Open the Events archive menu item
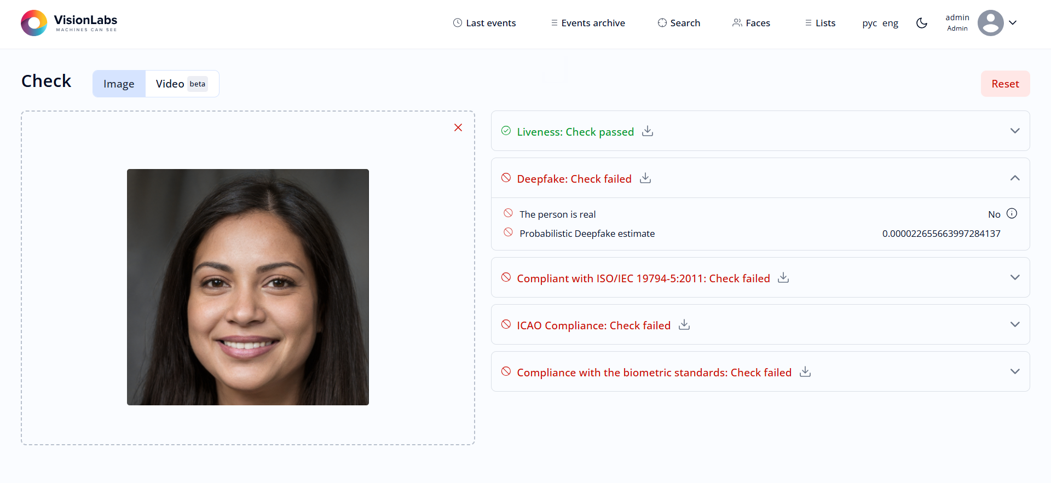The width and height of the screenshot is (1051, 483). (x=588, y=23)
